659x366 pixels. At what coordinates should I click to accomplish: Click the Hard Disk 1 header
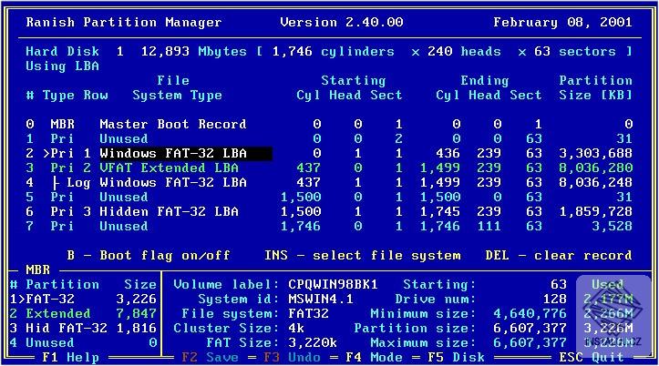coord(75,52)
